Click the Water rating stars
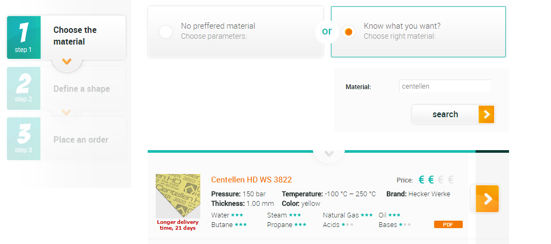The width and height of the screenshot is (551, 244). point(237,215)
